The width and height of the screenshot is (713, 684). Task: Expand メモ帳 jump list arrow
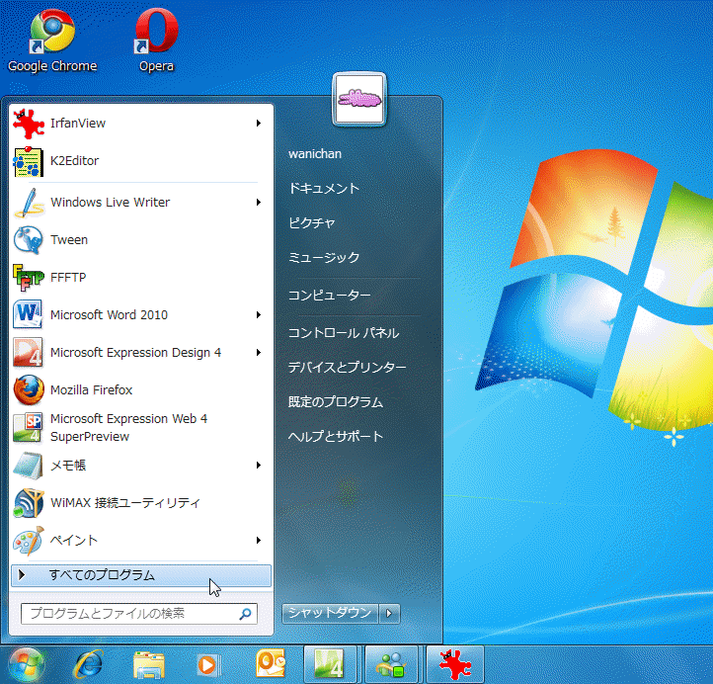coord(259,466)
